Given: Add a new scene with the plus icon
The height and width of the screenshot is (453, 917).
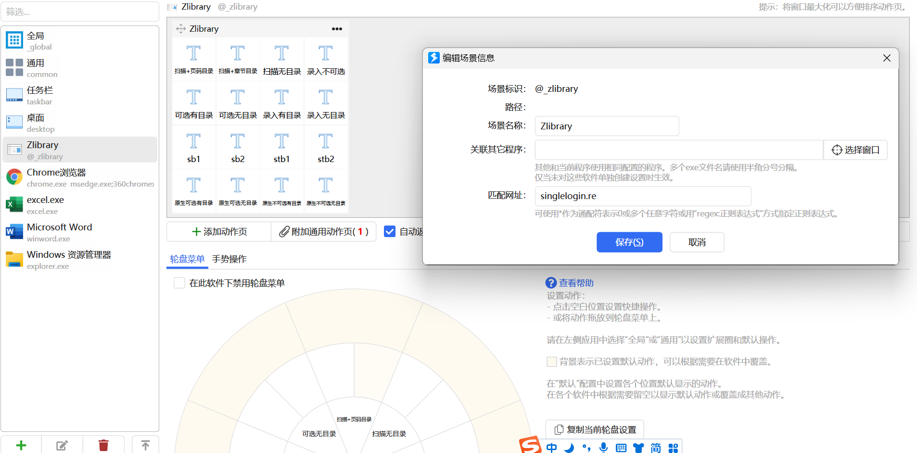Looking at the screenshot, I should (x=21, y=445).
